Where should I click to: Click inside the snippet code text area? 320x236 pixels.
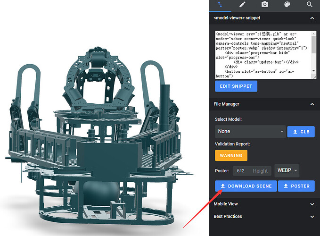point(263,55)
